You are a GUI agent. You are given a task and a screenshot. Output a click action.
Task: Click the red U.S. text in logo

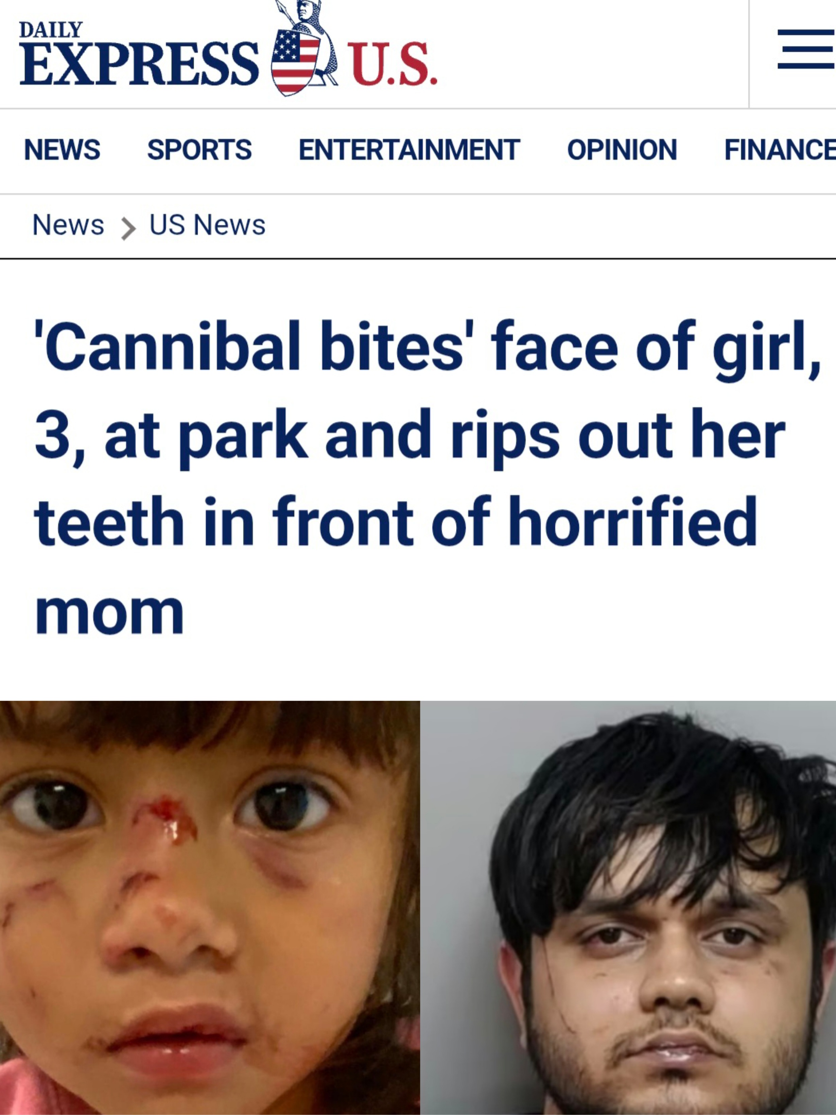(x=393, y=64)
